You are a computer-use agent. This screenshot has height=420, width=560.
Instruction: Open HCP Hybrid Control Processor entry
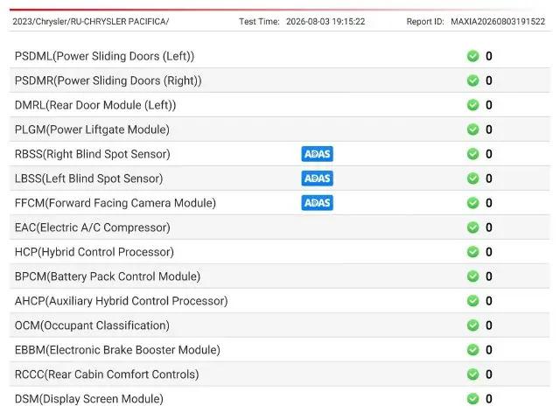(x=280, y=252)
